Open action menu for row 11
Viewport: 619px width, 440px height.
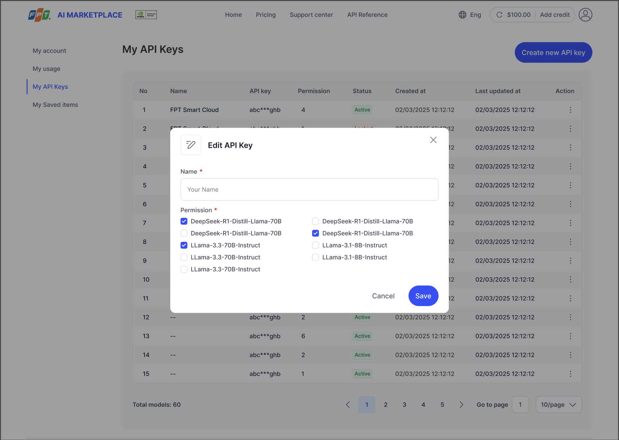[x=570, y=299]
